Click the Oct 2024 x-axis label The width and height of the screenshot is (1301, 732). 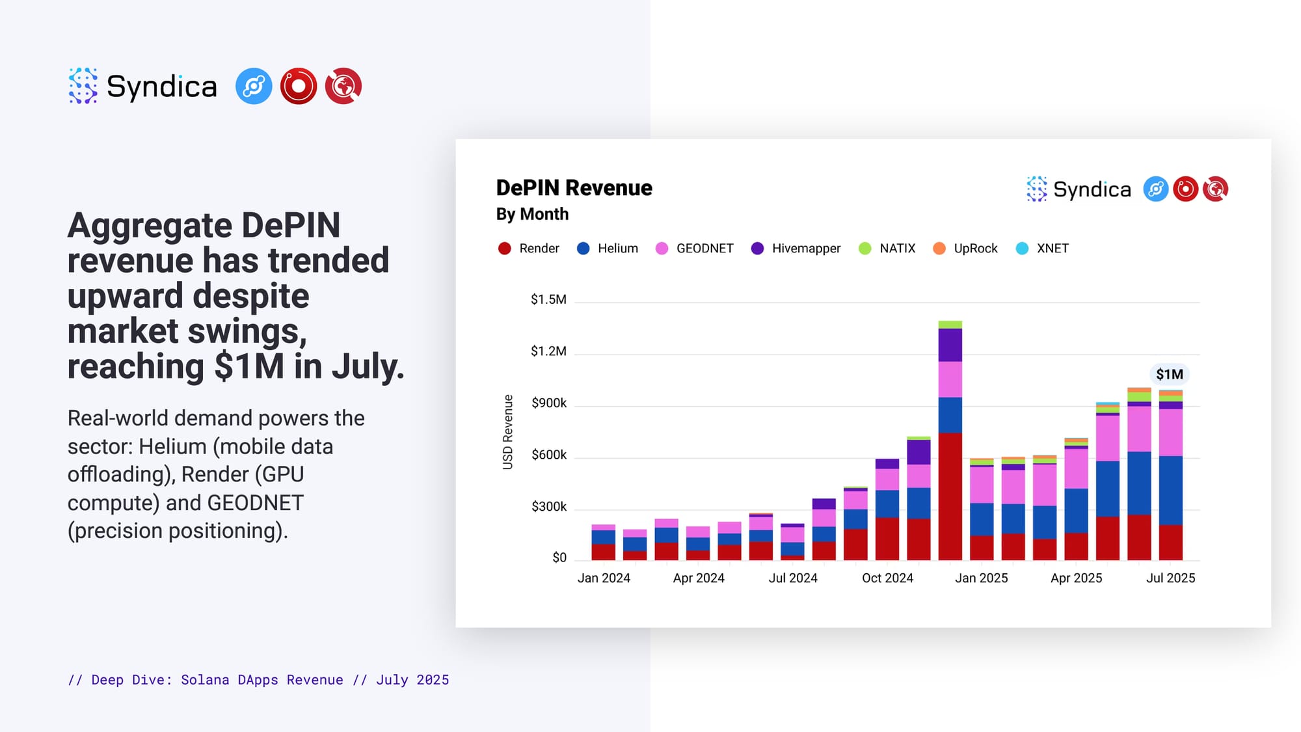[x=887, y=578]
